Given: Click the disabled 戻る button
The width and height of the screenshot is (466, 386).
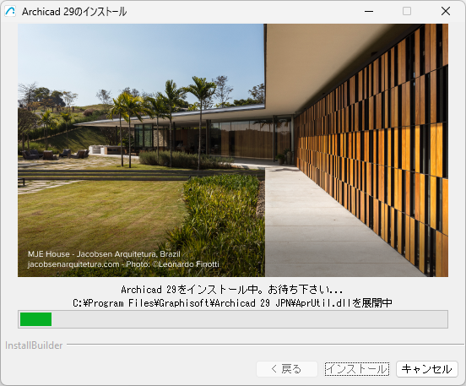Looking at the screenshot, I should (x=287, y=369).
